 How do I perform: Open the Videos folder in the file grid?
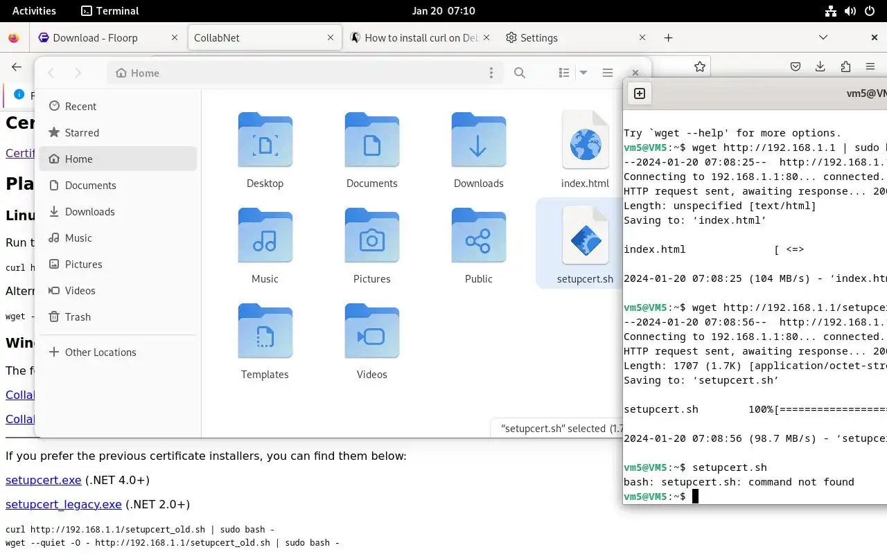coord(371,332)
